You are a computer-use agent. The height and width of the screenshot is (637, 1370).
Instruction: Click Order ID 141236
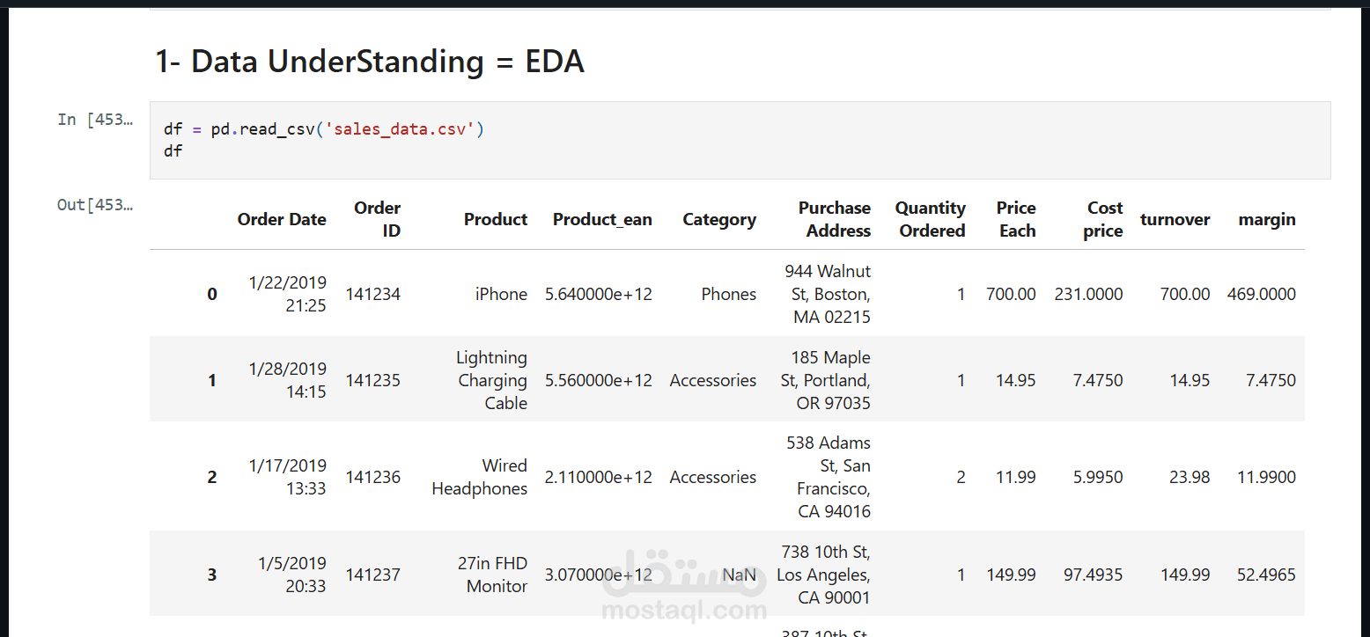[x=372, y=477]
